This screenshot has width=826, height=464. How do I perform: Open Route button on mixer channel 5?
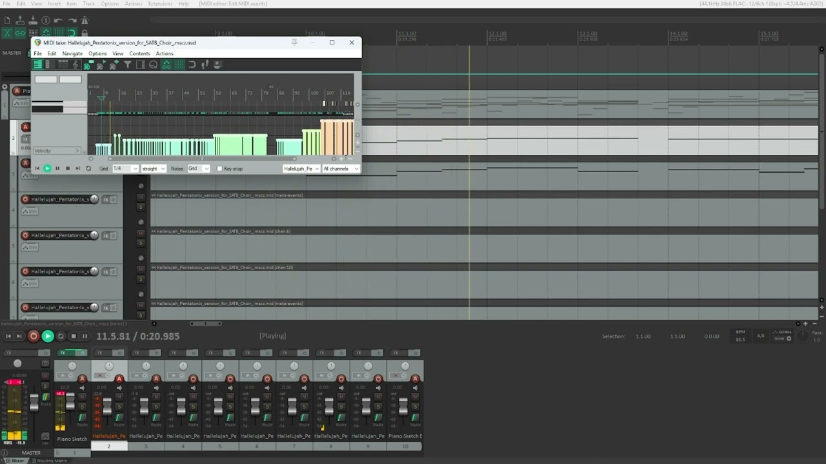coord(230,418)
